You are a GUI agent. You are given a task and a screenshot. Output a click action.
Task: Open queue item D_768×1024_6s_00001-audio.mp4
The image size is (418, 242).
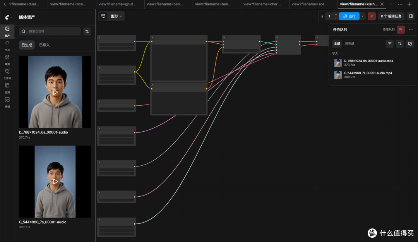373,63
